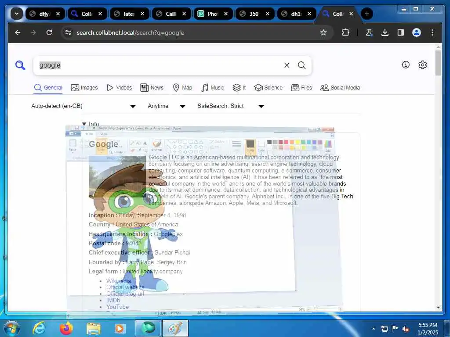
Task: Open search preferences gear icon
Action: click(x=422, y=65)
